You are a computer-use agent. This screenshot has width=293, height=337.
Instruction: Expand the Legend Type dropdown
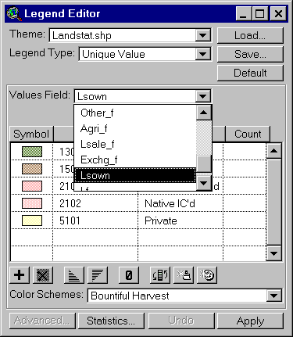click(x=202, y=54)
